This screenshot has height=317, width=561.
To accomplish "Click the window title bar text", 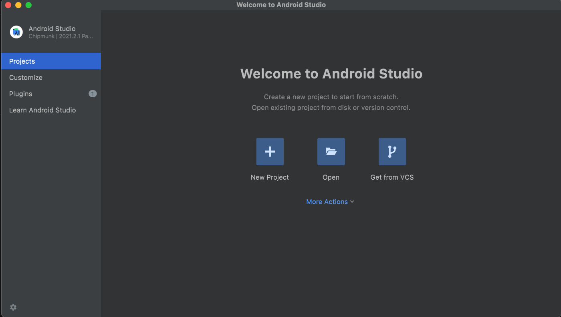I will pos(281,5).
